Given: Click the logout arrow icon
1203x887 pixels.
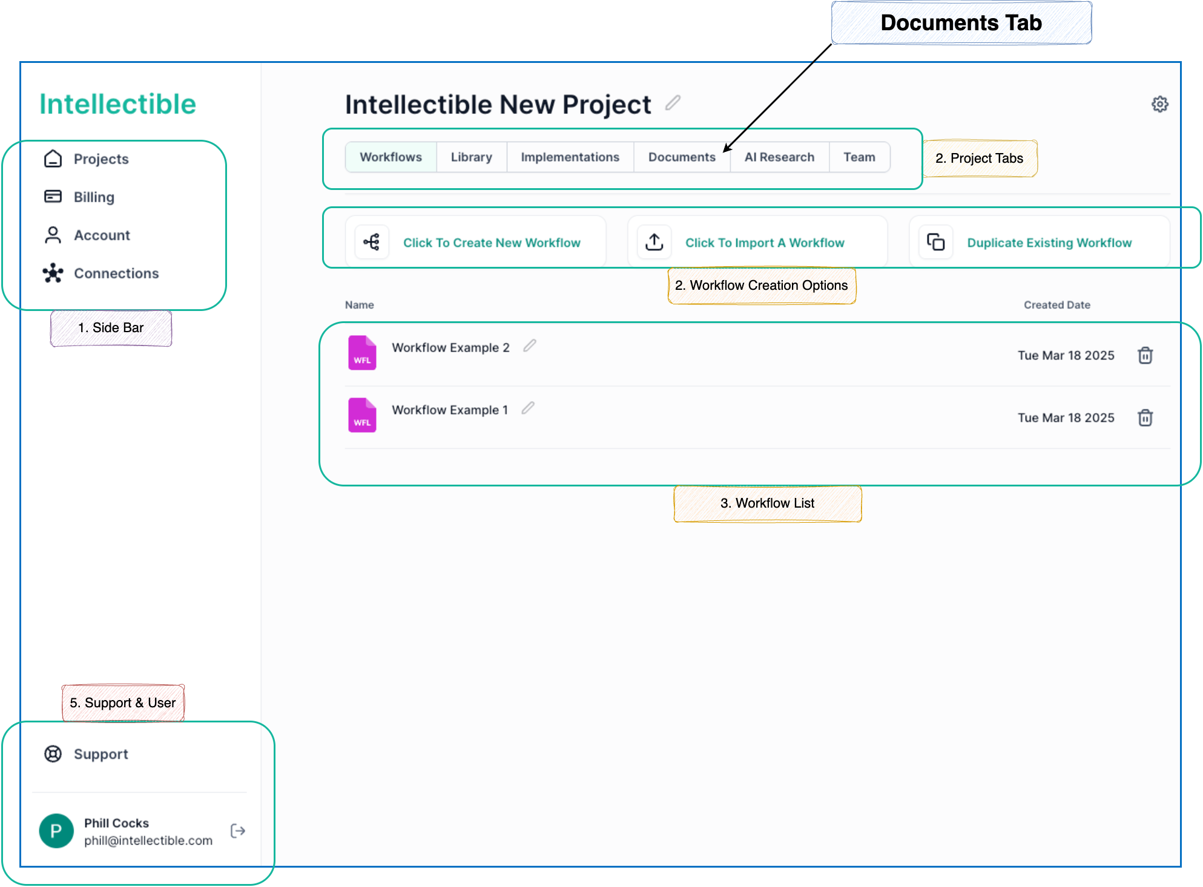Looking at the screenshot, I should click(238, 831).
